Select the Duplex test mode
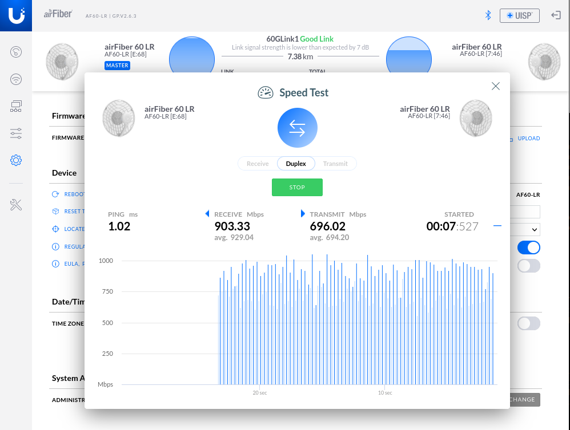The image size is (570, 430). tap(296, 164)
